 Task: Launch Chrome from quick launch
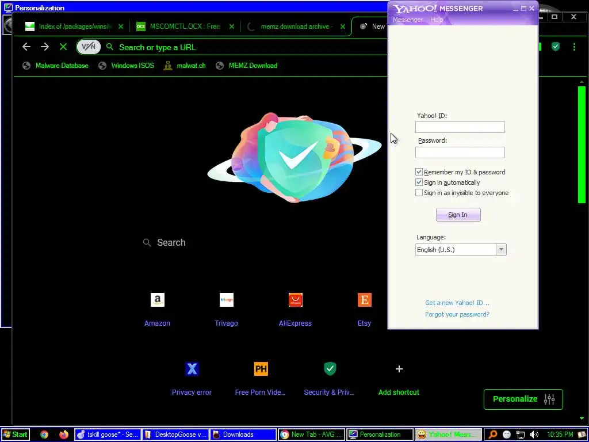(x=44, y=435)
